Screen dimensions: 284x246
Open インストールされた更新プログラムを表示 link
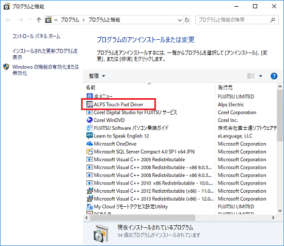pyautogui.click(x=45, y=54)
